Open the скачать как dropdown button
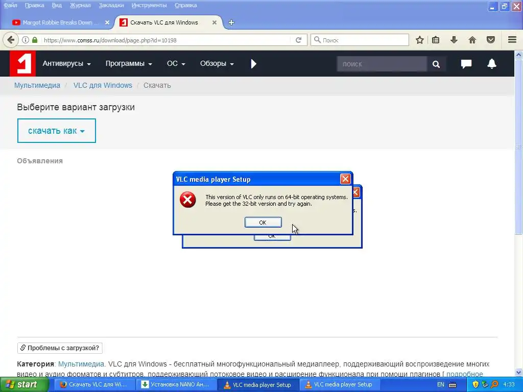The width and height of the screenshot is (523, 392). point(56,131)
